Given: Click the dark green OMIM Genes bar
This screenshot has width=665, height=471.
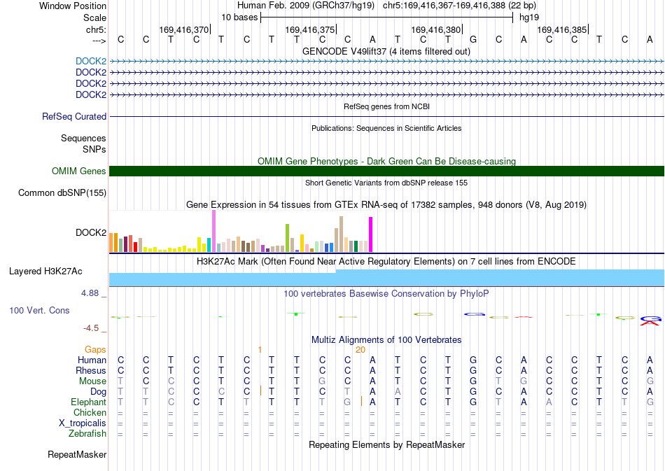Looking at the screenshot, I should click(387, 171).
